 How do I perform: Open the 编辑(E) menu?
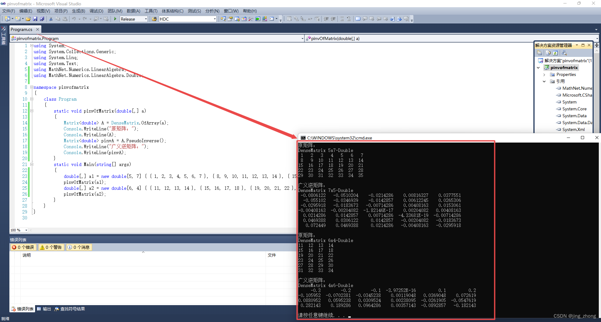tap(26, 11)
